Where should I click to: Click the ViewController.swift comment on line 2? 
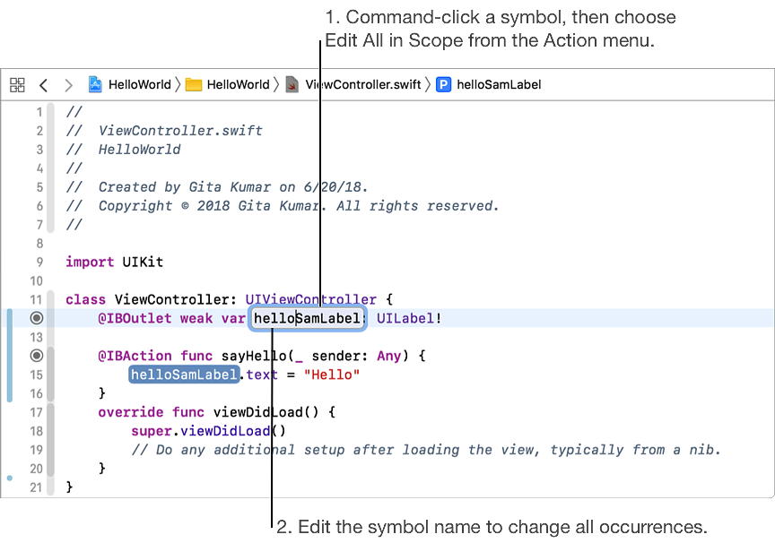click(x=164, y=131)
